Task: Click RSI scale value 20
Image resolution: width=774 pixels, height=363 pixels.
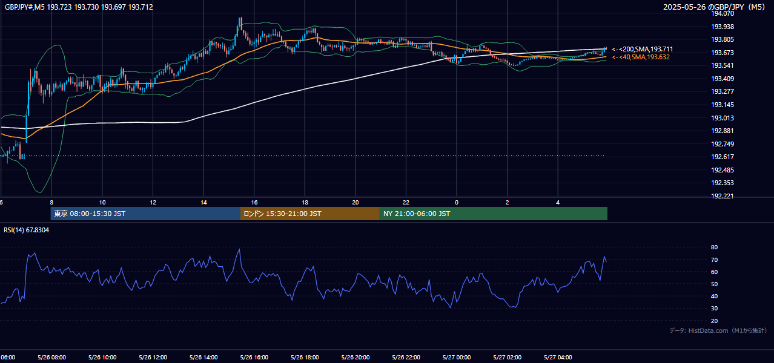Action: click(715, 321)
